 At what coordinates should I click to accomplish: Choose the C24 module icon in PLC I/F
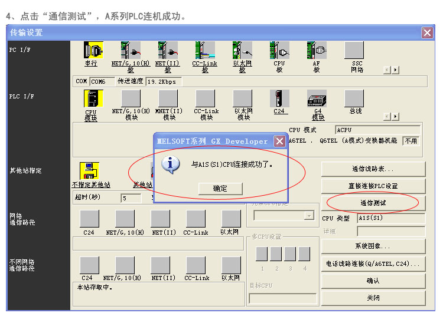(279, 98)
